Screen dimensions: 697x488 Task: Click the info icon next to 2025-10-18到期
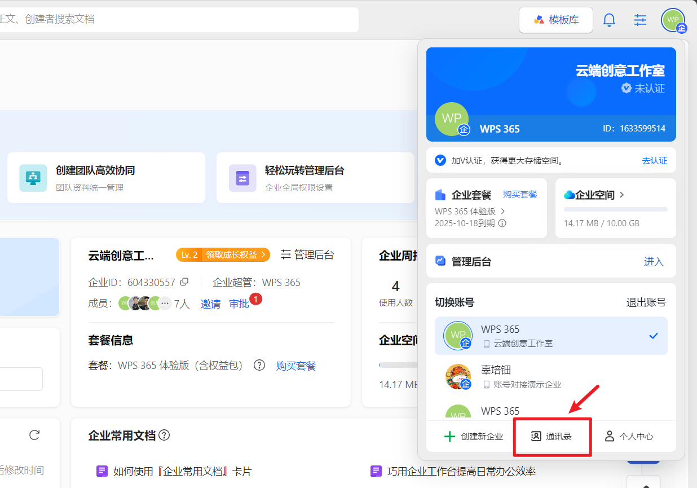pyautogui.click(x=502, y=223)
